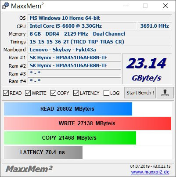Open the www.maxxpi2.de link
The width and height of the screenshot is (176, 177).
tap(150, 172)
